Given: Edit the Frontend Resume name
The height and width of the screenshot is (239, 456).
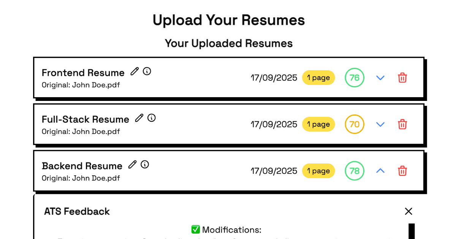Looking at the screenshot, I should point(135,71).
